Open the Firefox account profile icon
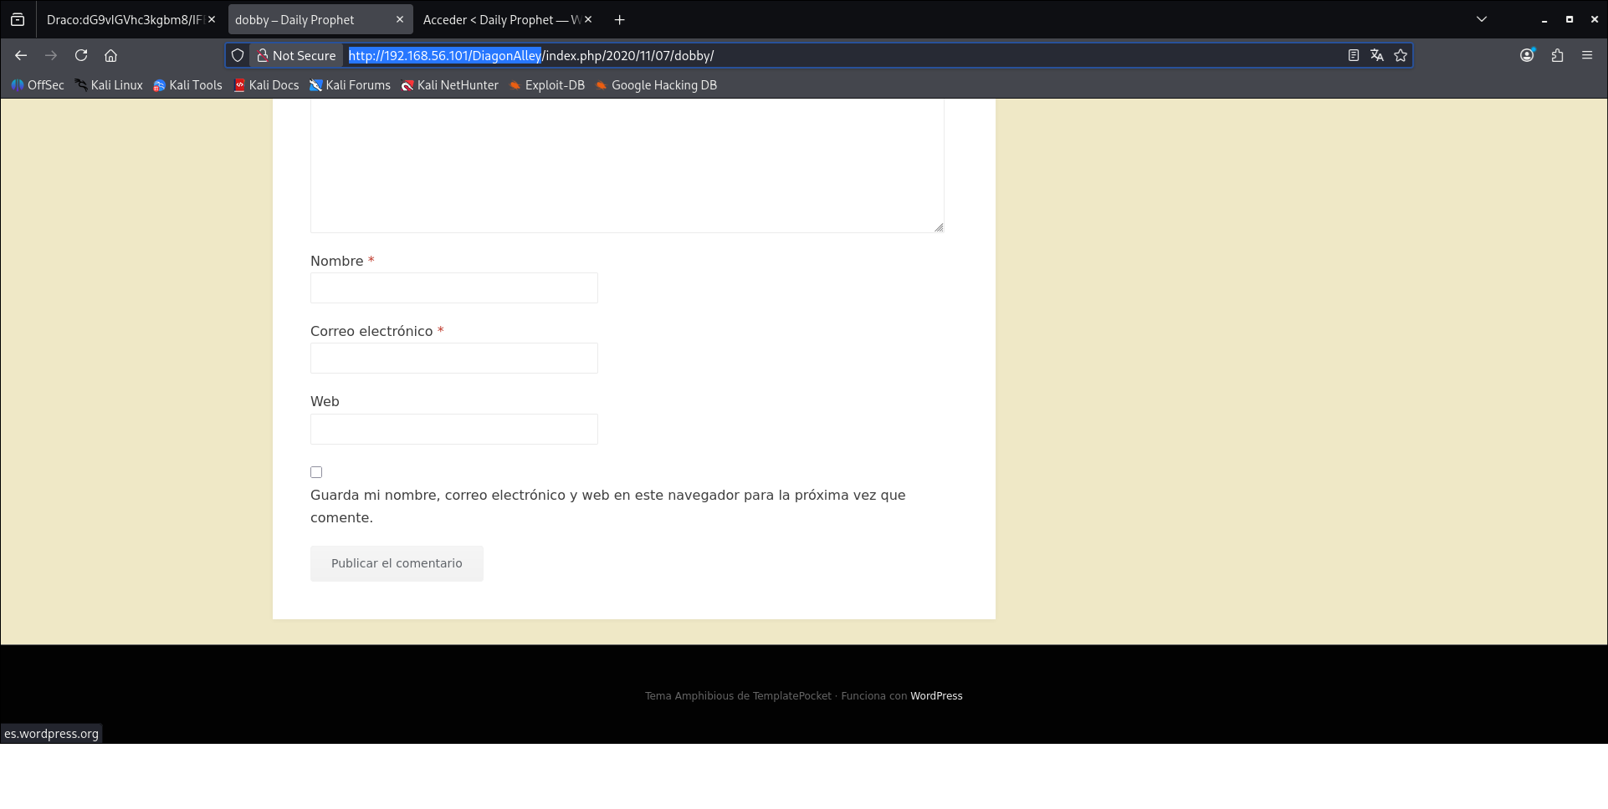The height and width of the screenshot is (809, 1608). pos(1527,55)
